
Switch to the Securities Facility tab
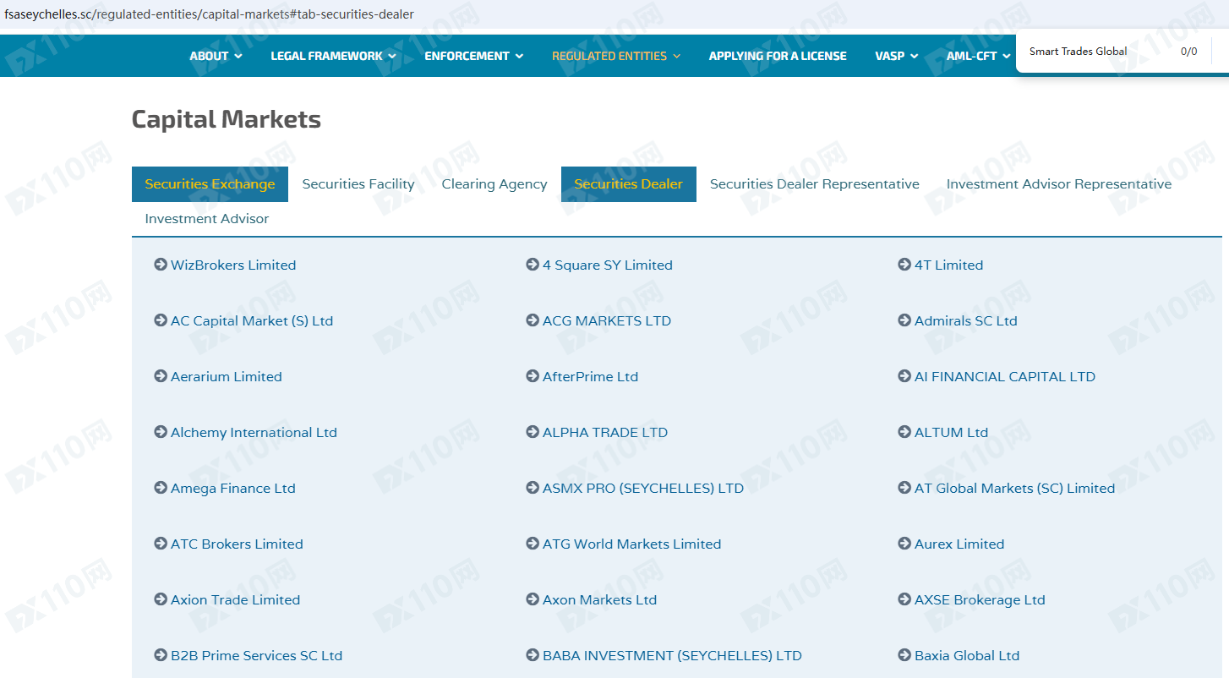[x=358, y=184]
